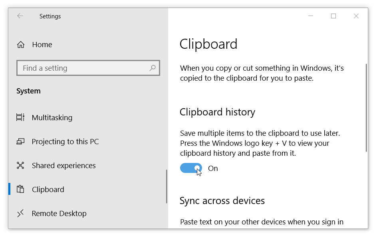Go to the Home settings page
This screenshot has height=236, width=375.
click(x=42, y=45)
